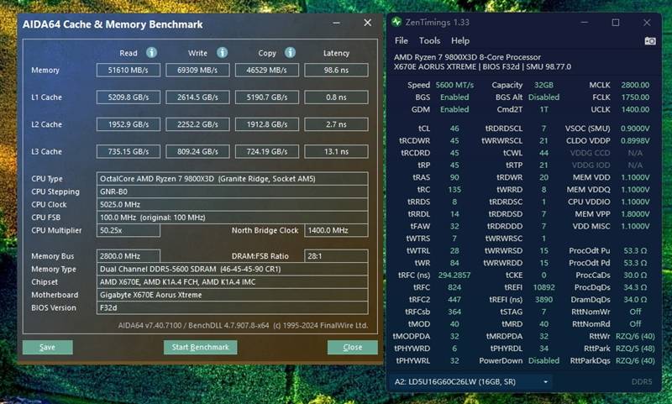Click Start Benchmark in AIDA64
Image resolution: width=672 pixels, height=404 pixels.
coord(200,347)
